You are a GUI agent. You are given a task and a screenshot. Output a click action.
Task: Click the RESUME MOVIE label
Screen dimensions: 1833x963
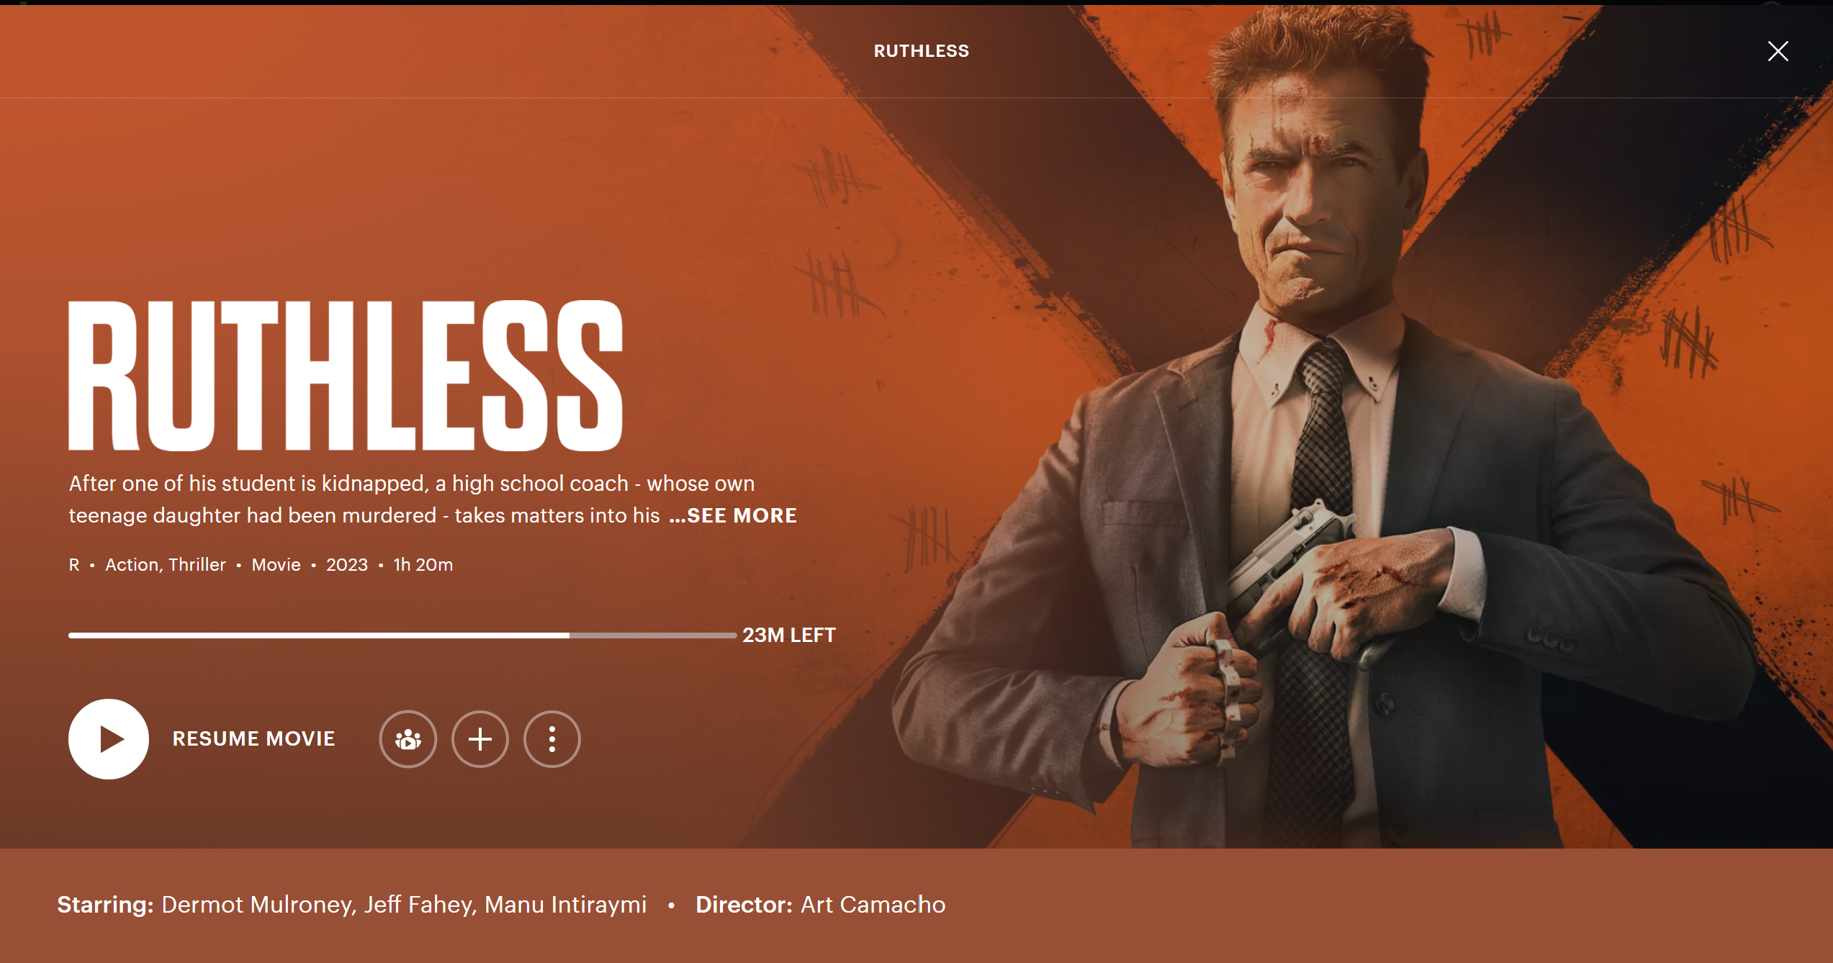(254, 738)
